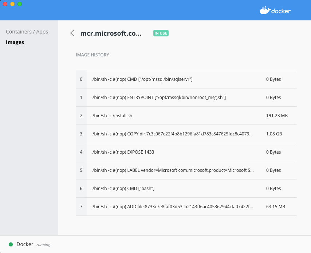
Task: Click the running status text
Action: click(43, 245)
